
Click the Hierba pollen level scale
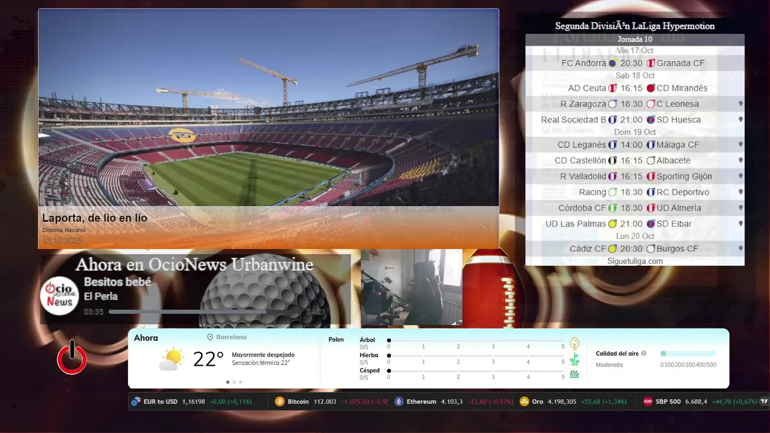[476, 356]
